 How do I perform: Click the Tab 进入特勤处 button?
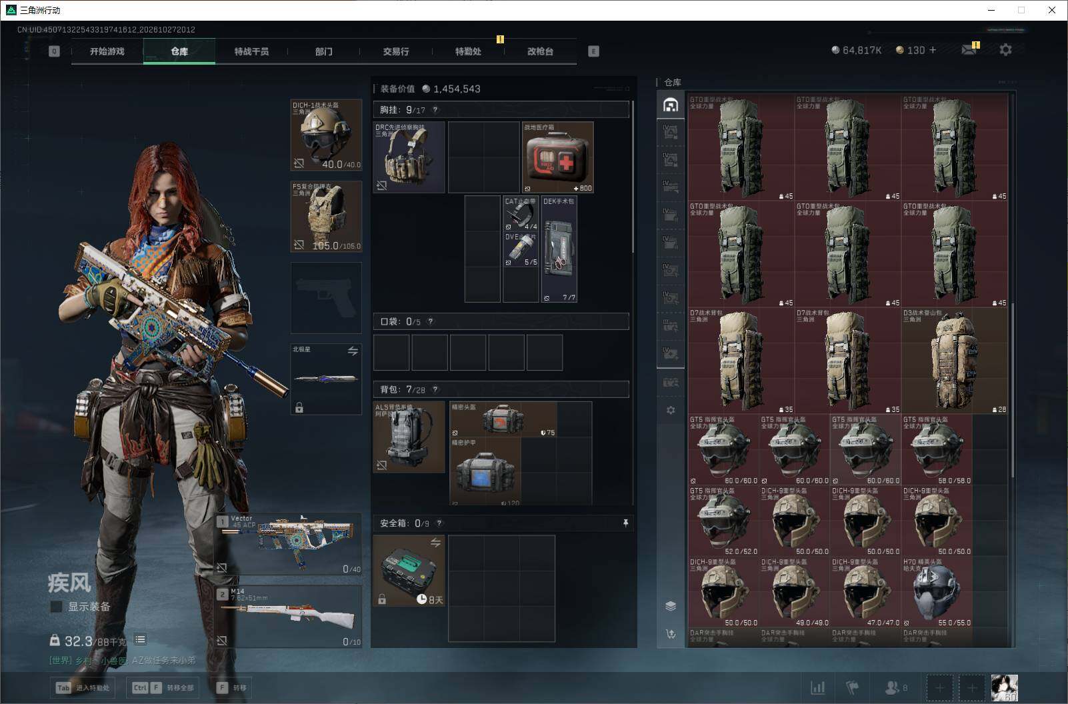click(x=83, y=687)
